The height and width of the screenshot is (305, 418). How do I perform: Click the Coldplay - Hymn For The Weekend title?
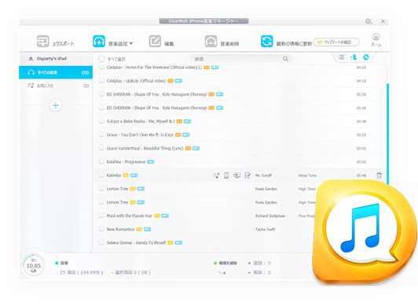(154, 67)
